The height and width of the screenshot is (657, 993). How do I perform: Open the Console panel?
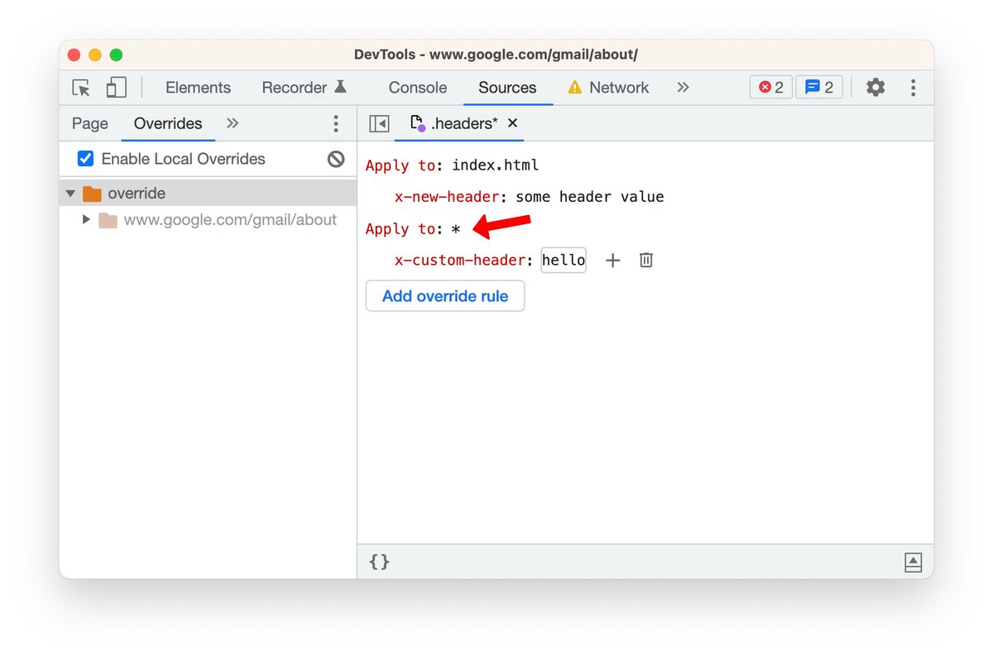tap(417, 87)
